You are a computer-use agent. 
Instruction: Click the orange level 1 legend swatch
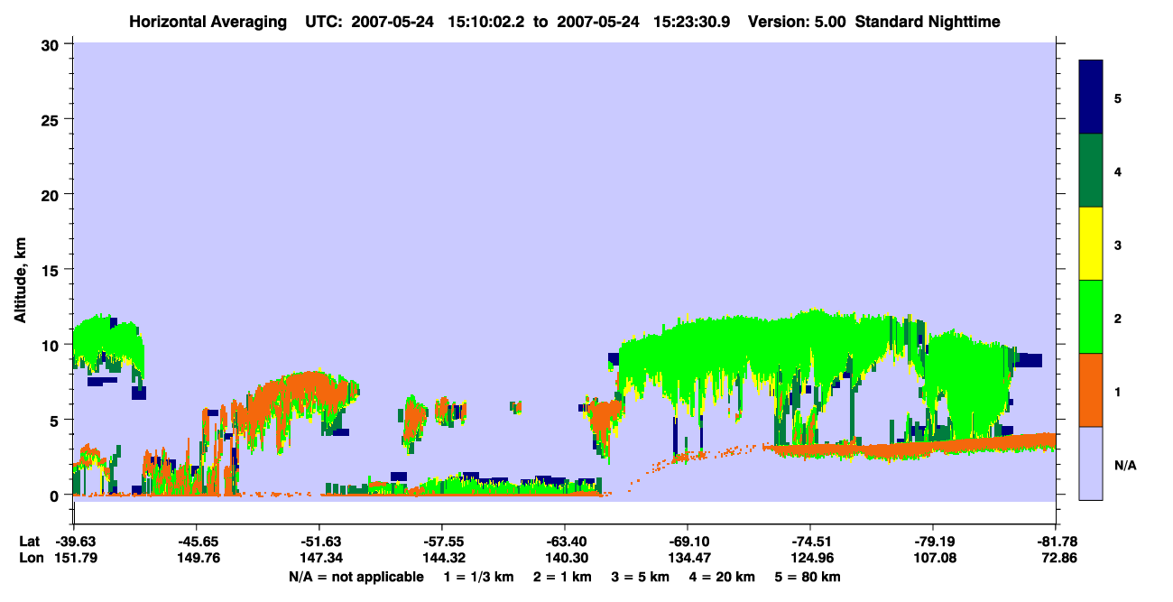(x=1091, y=390)
